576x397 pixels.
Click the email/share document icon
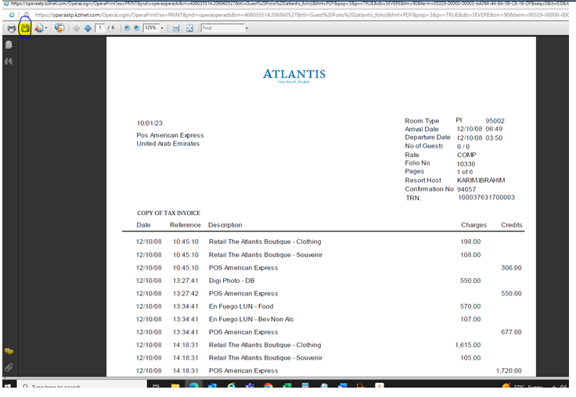[39, 28]
